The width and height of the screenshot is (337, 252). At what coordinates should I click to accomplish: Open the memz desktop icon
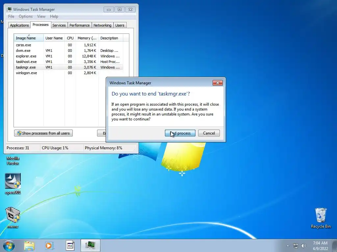(x=13, y=218)
